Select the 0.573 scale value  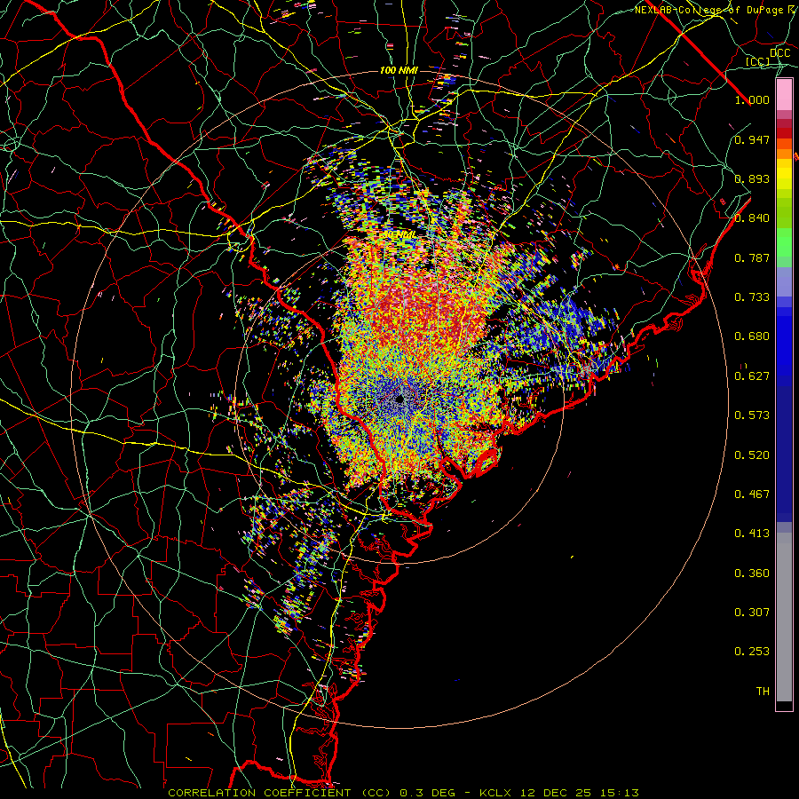[752, 415]
